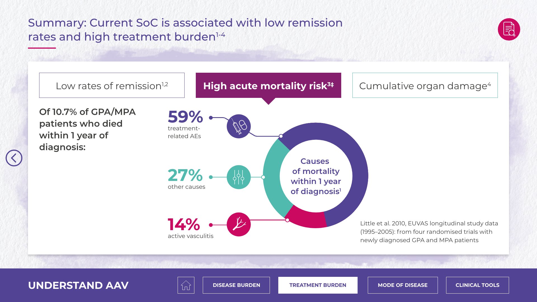Switch to the Cumulative organ damage tab

425,85
